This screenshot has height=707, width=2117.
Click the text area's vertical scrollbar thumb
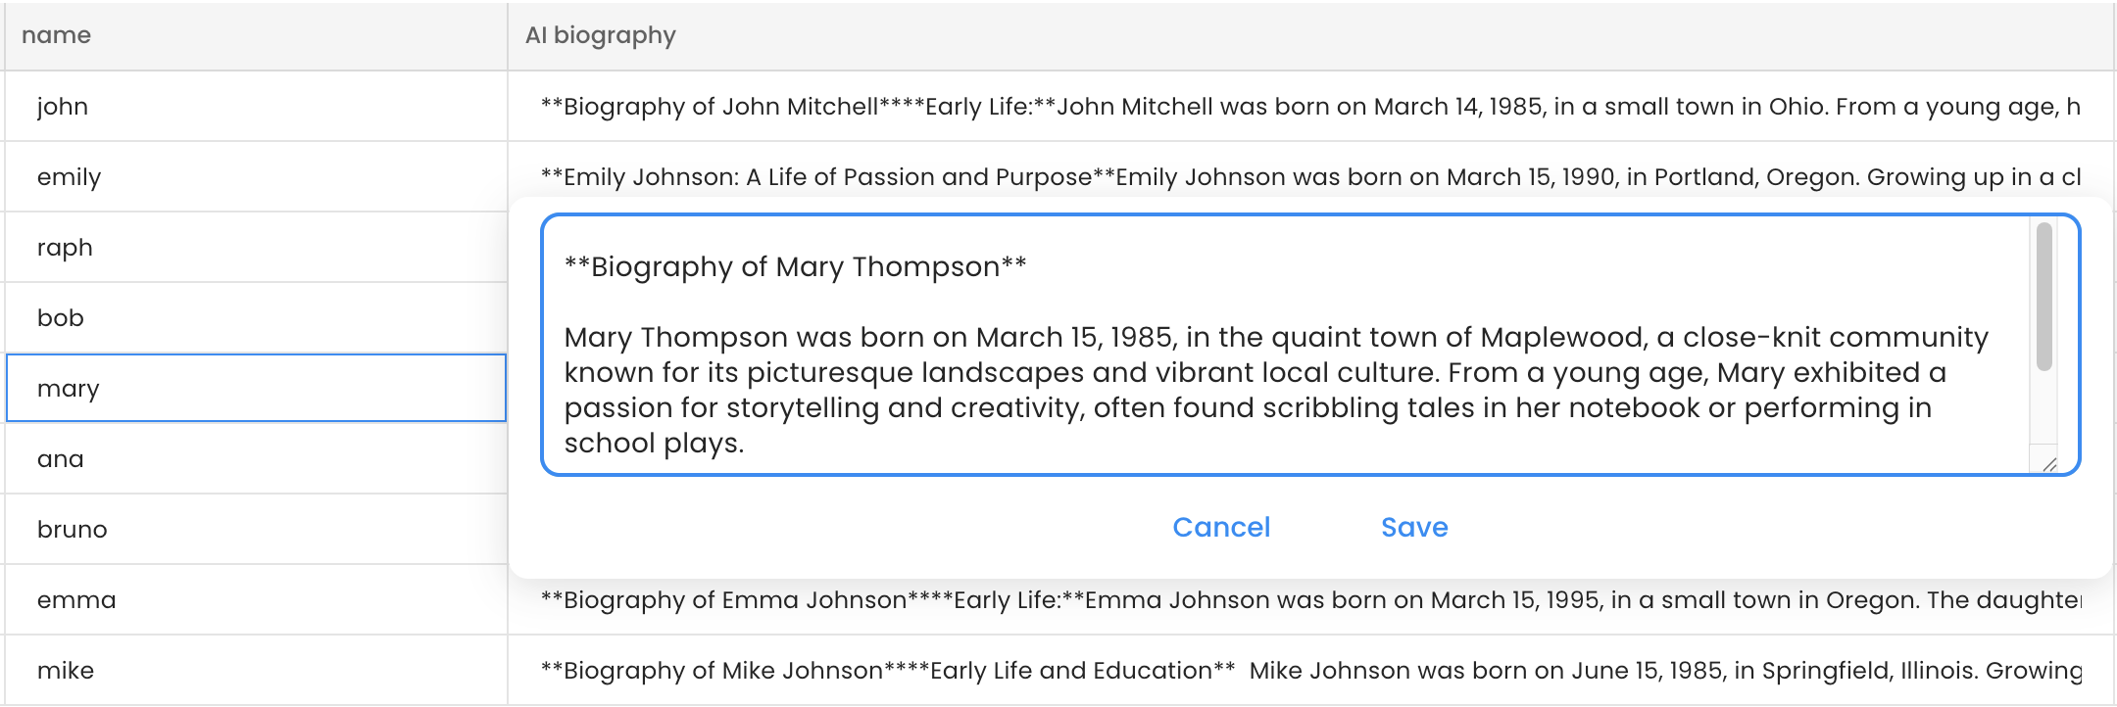2043,297
